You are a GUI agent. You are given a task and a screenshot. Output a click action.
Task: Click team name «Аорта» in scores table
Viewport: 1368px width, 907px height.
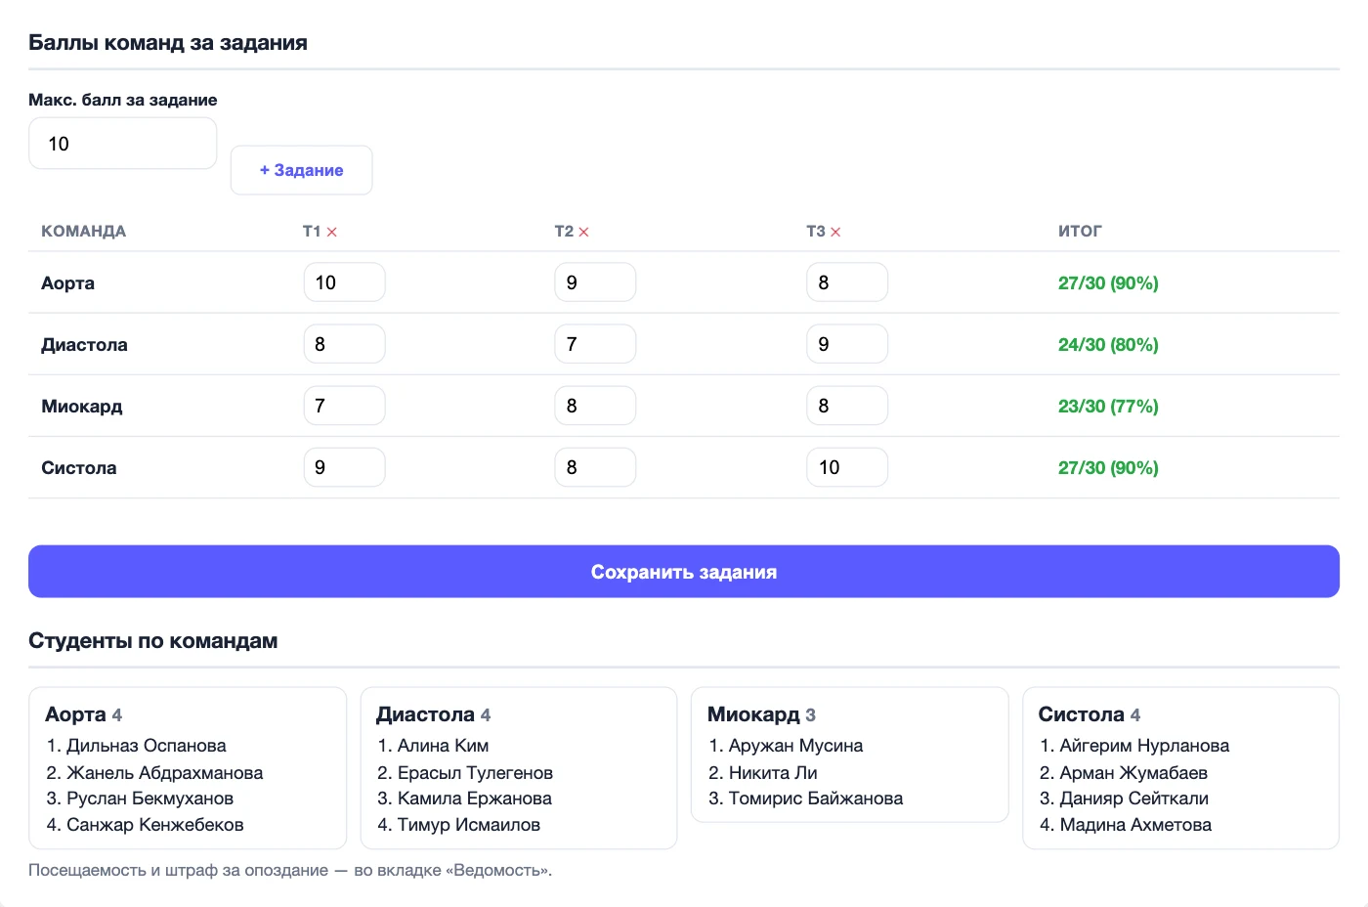[68, 283]
